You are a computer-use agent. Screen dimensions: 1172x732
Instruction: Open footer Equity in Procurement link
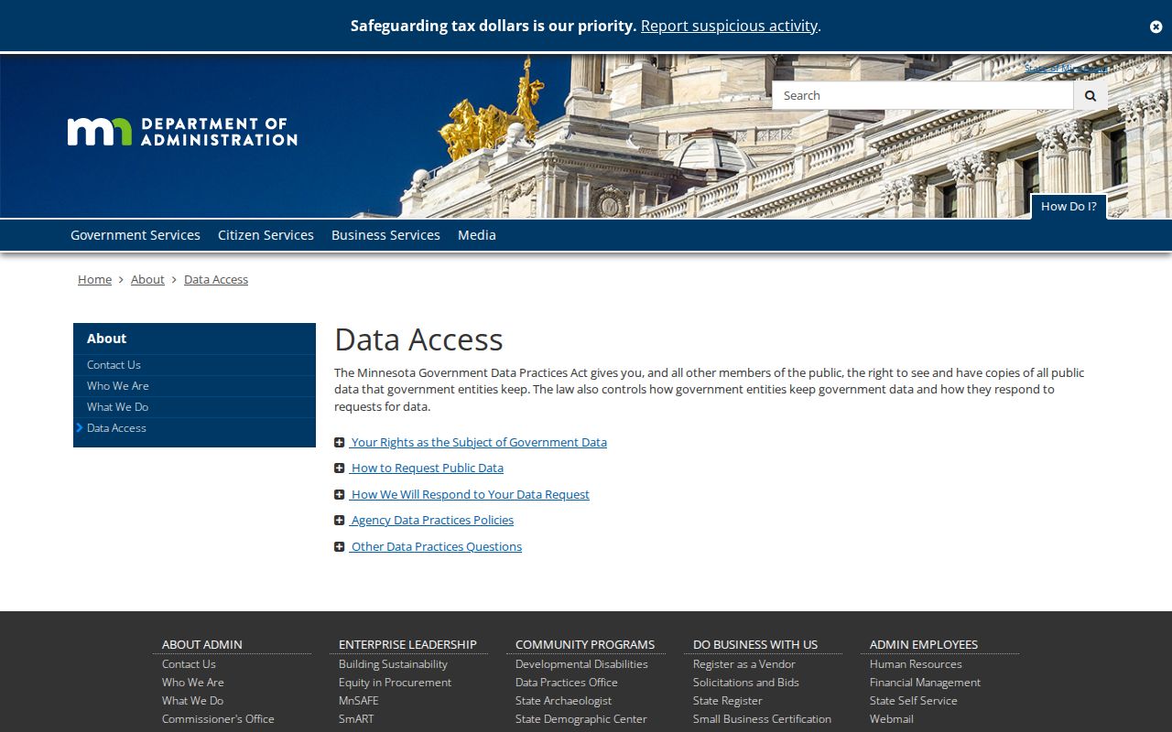(395, 683)
